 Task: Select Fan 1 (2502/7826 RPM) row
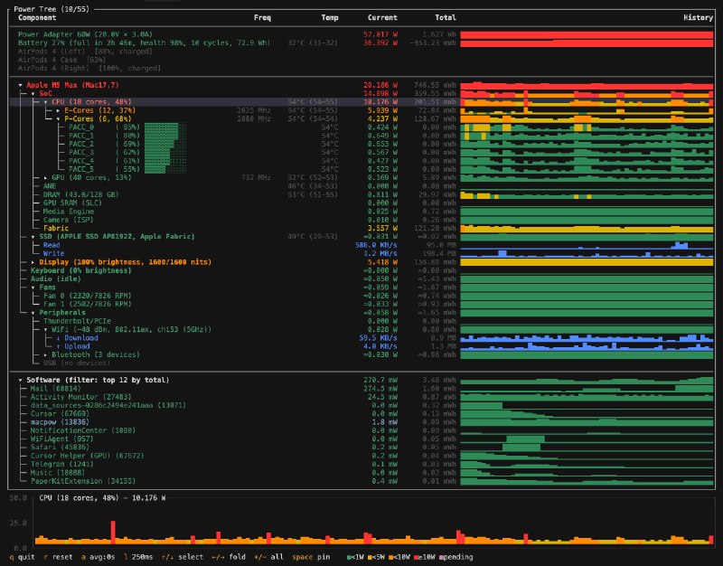coord(361,305)
